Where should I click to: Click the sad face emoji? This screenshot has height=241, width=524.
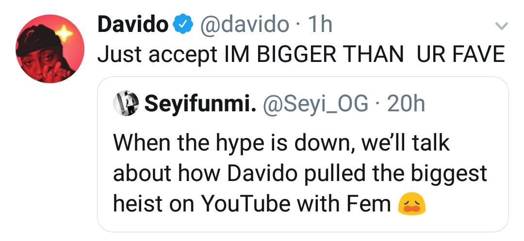411,205
